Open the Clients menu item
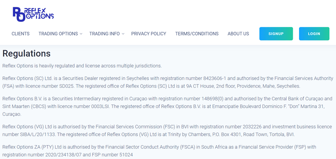Viewport: 336px width, 159px height. coord(21,34)
